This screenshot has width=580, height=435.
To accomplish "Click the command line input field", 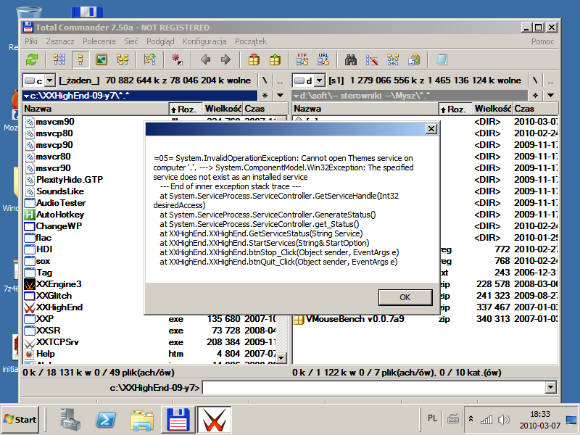I will click(374, 387).
